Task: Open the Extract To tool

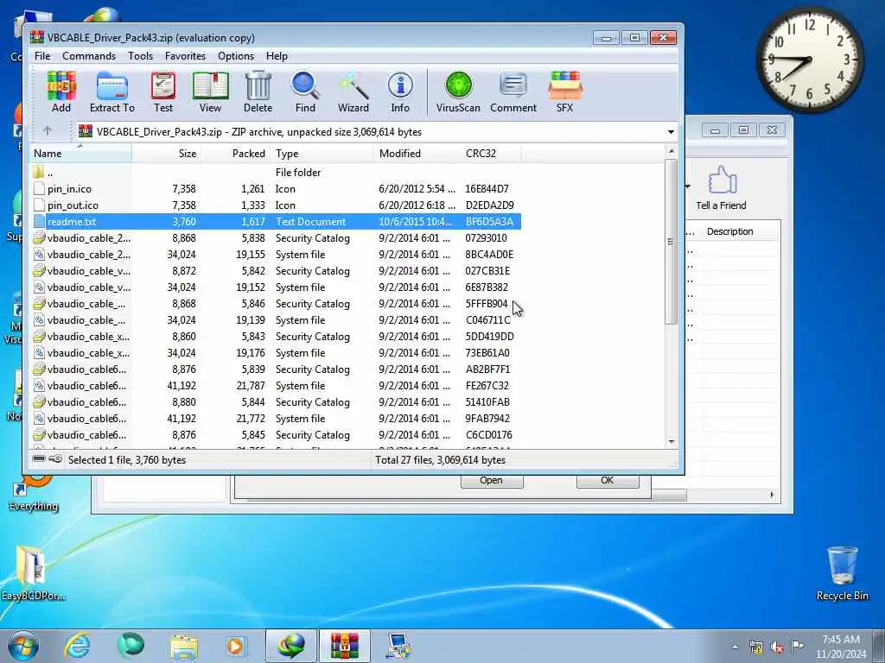Action: coord(111,92)
